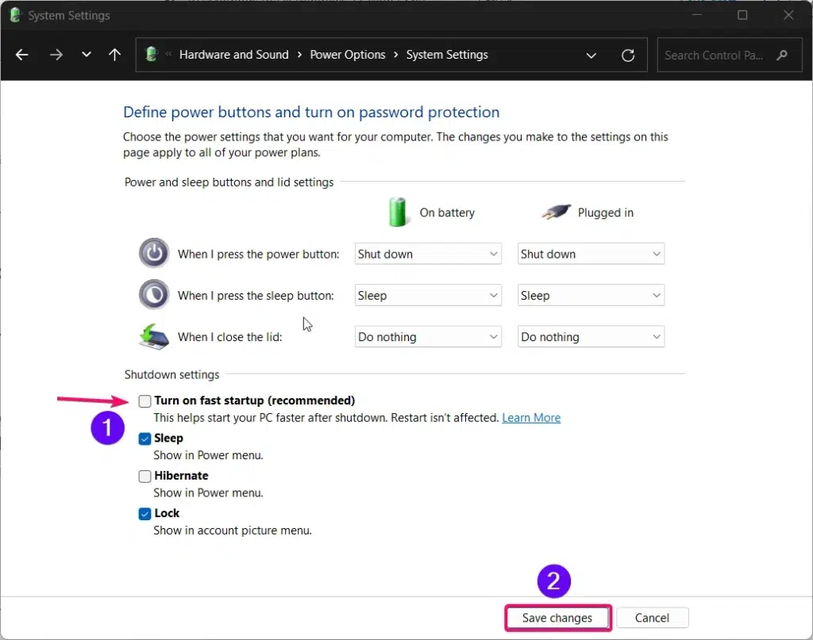Screen dimensions: 813x640
Task: Go back with the left arrow
Action: click(x=21, y=55)
